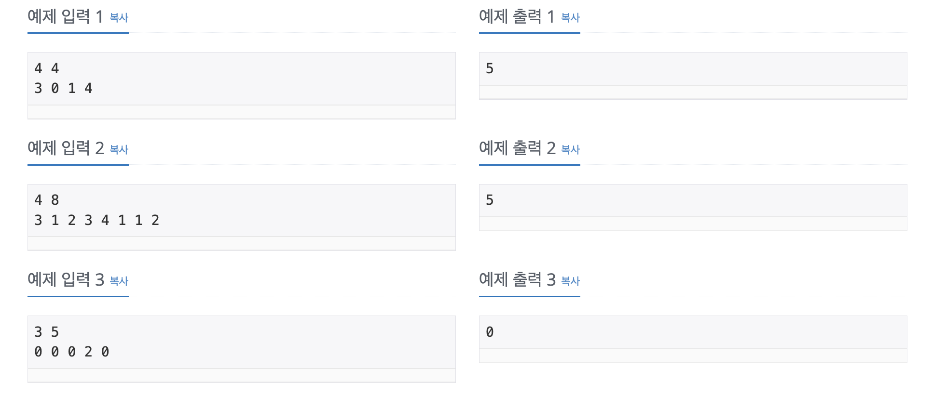The width and height of the screenshot is (932, 396).
Task: Select the 예제 입력 2 heading
Action: 65,148
